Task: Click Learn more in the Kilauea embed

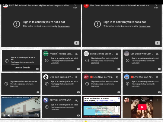Action: coord(55,63)
